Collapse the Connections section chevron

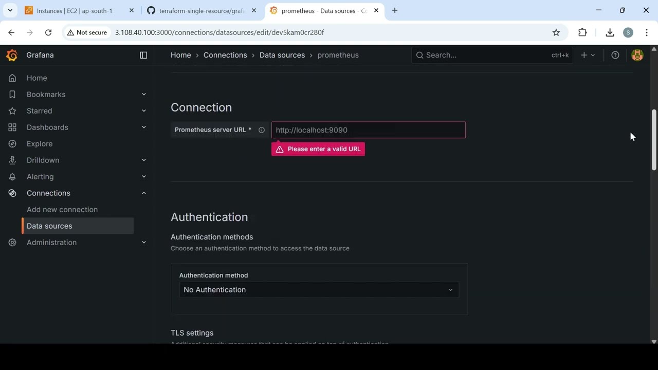[x=144, y=193]
